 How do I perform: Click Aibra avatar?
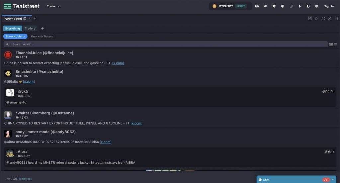coord(10,153)
